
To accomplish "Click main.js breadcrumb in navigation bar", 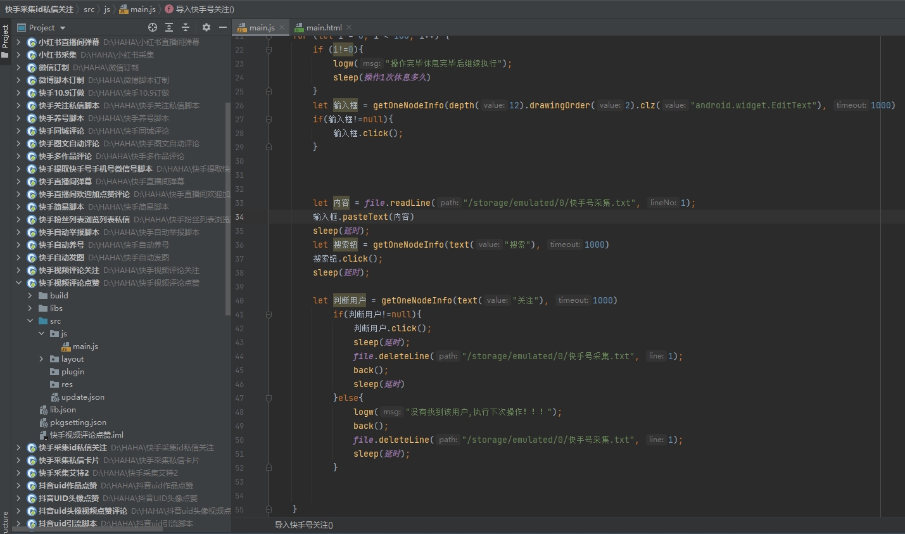I will click(137, 9).
